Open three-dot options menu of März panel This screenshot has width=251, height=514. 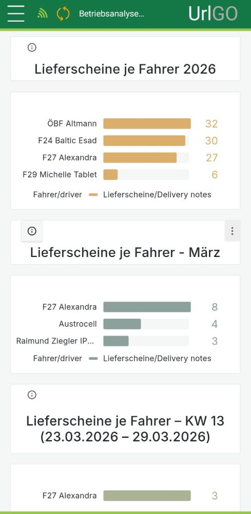click(x=233, y=231)
